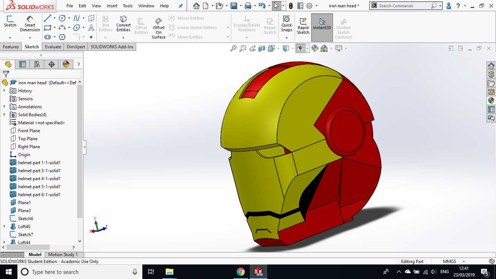
Task: Select the Sketch tool in ribbon
Action: [x=10, y=22]
